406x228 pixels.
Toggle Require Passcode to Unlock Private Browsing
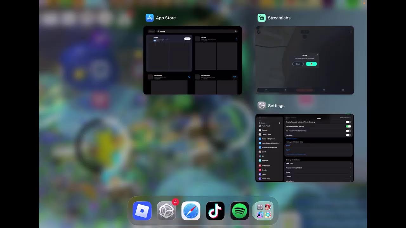349,122
